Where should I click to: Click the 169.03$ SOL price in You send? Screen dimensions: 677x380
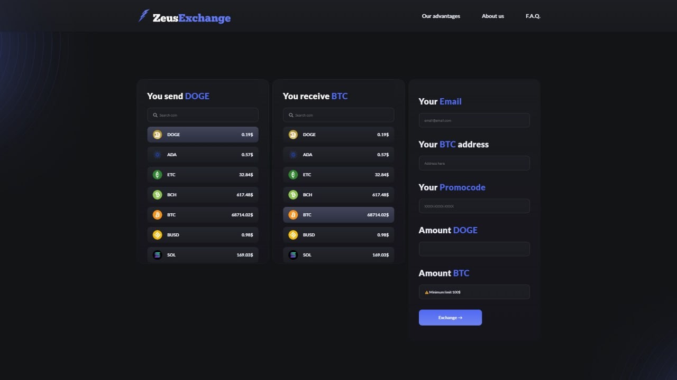coord(245,255)
